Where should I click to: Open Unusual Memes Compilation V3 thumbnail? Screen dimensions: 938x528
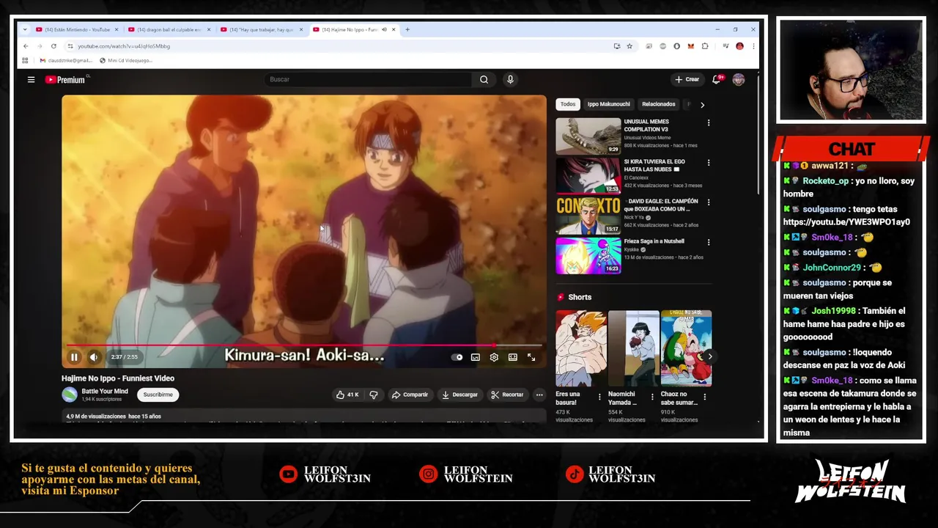(x=588, y=136)
